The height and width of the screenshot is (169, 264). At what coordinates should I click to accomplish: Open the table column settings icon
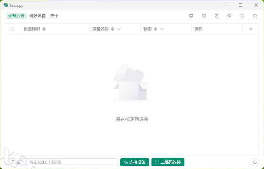click(x=251, y=29)
